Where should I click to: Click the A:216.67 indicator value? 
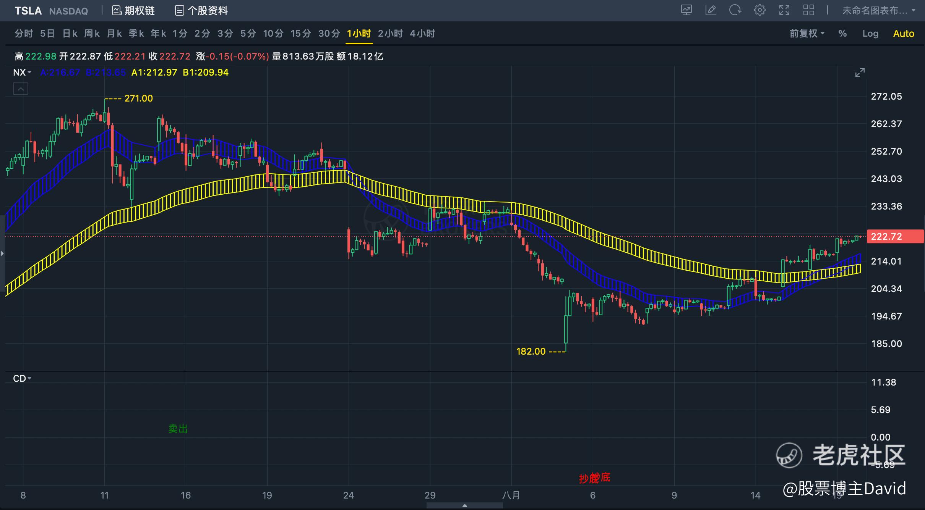(60, 73)
